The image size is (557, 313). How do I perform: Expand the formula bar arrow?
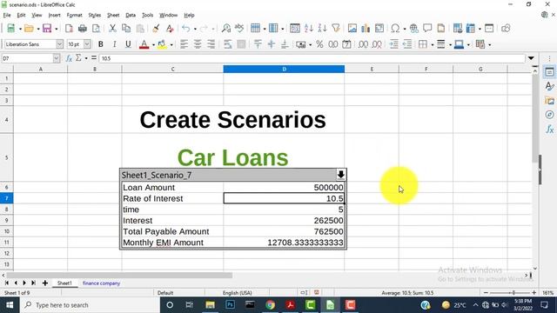531,58
